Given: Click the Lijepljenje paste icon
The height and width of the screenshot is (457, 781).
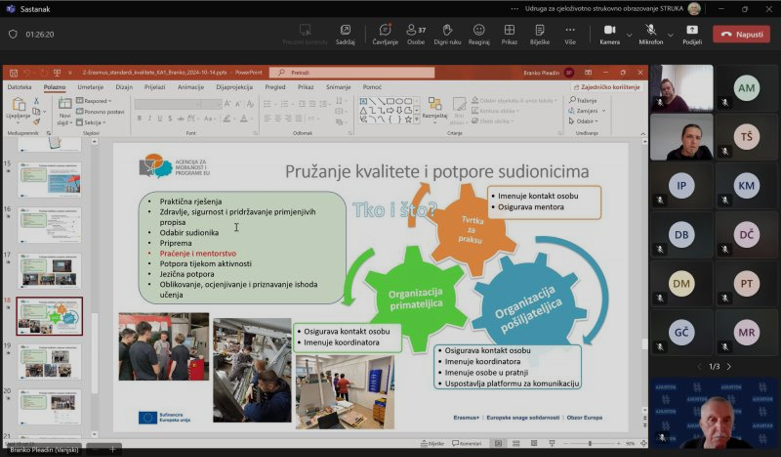Looking at the screenshot, I should [x=18, y=105].
